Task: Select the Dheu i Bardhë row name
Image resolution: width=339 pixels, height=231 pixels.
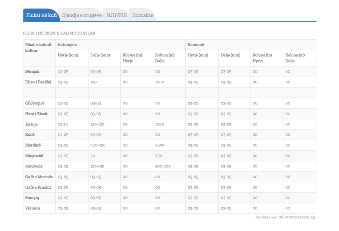Action: [38, 82]
